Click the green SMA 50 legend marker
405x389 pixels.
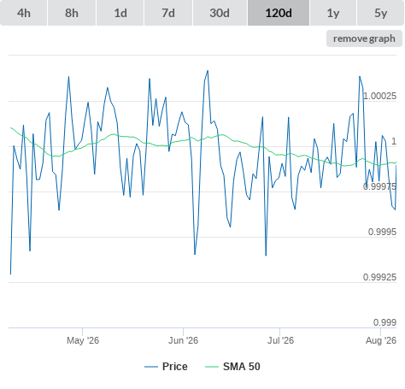tap(212, 367)
